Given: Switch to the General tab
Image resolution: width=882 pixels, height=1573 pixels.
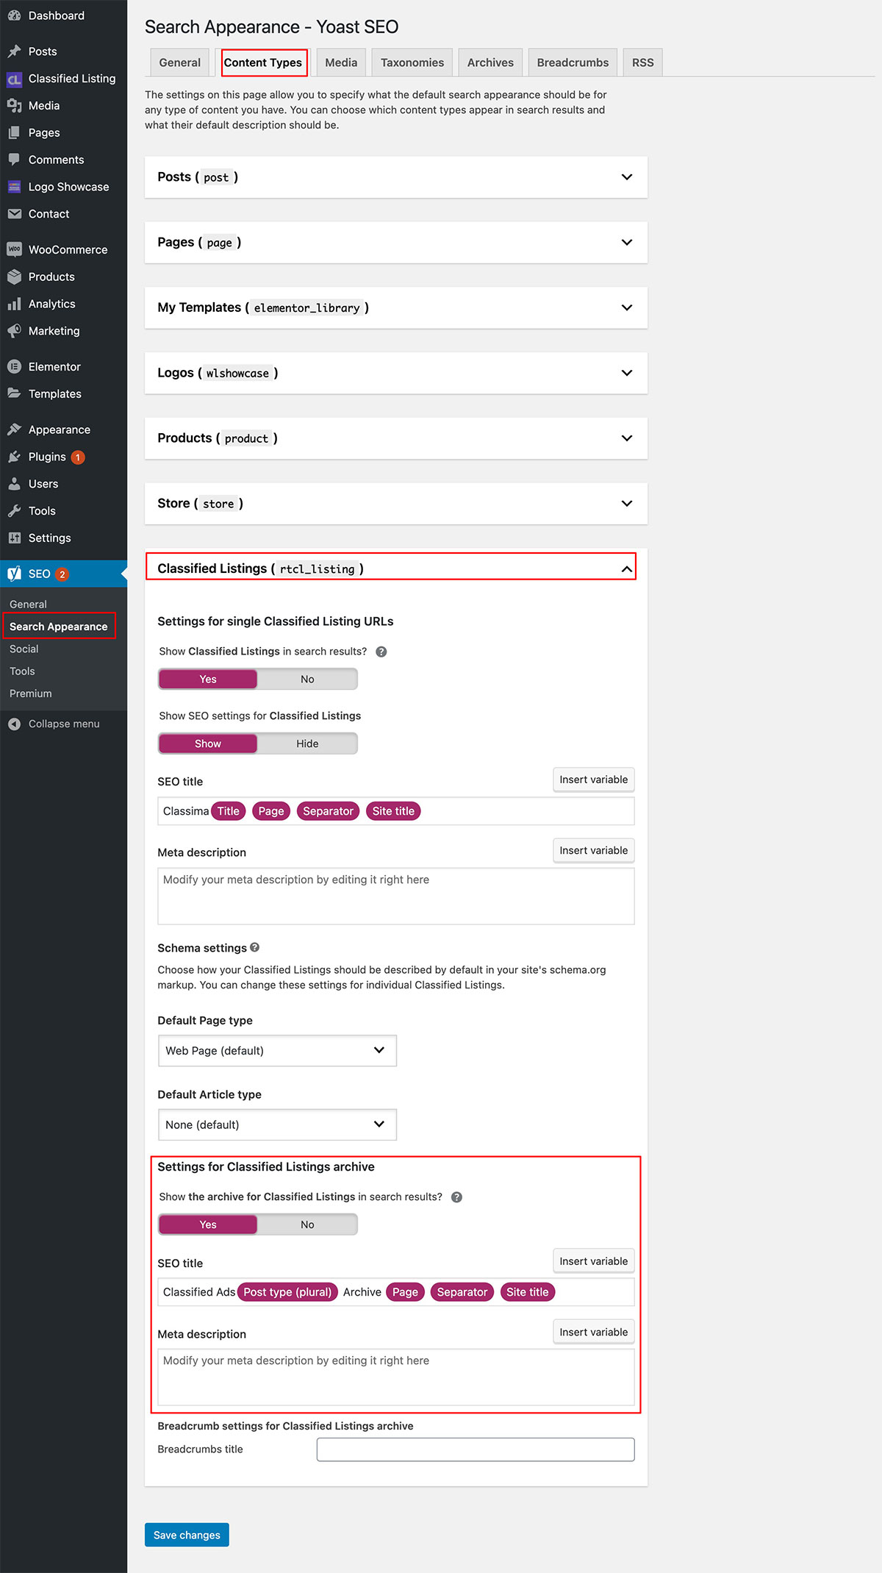Looking at the screenshot, I should [179, 63].
